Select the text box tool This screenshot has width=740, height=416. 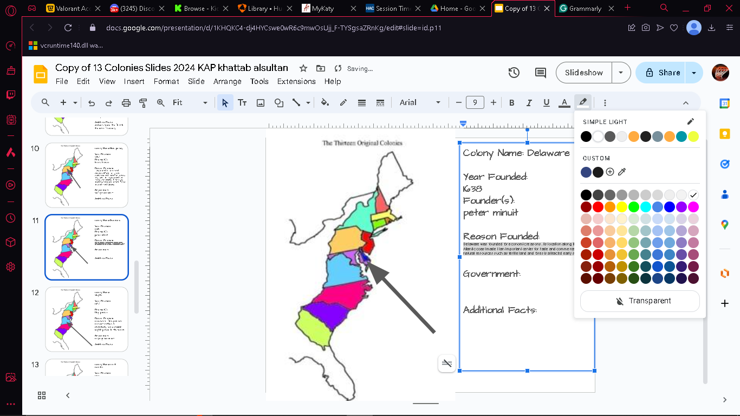click(x=242, y=102)
